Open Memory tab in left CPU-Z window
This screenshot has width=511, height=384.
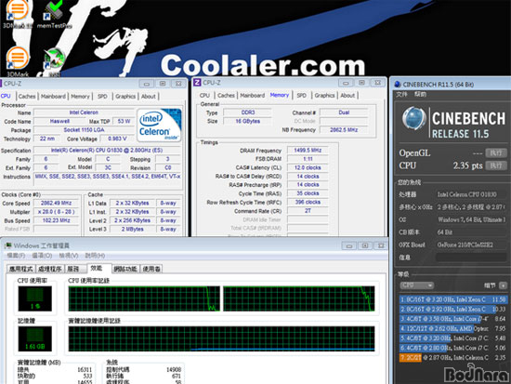(x=80, y=97)
